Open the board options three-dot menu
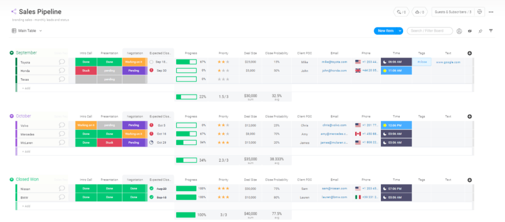The width and height of the screenshot is (505, 222). pos(491,12)
